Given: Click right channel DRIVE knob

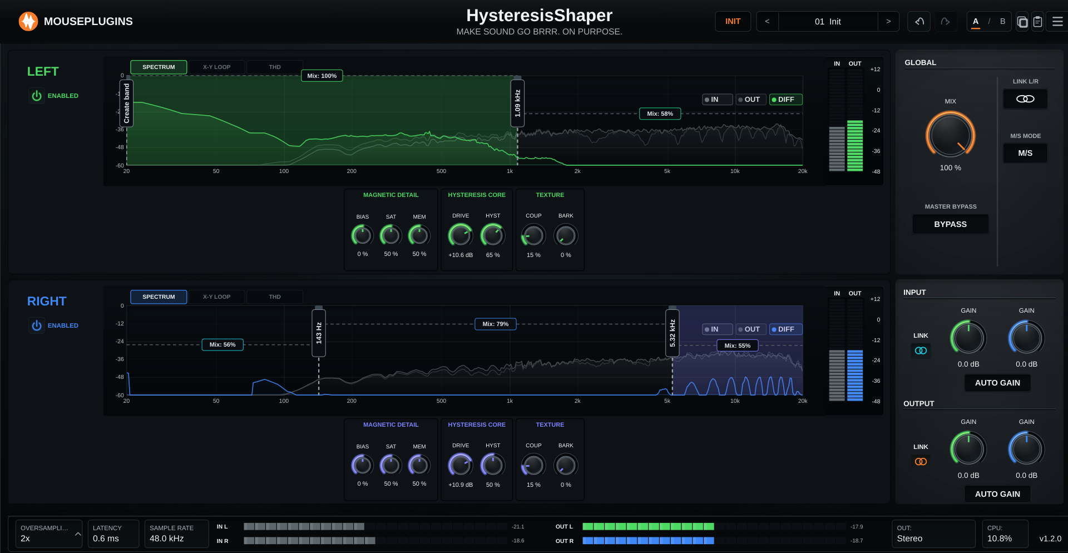Looking at the screenshot, I should pos(461,465).
